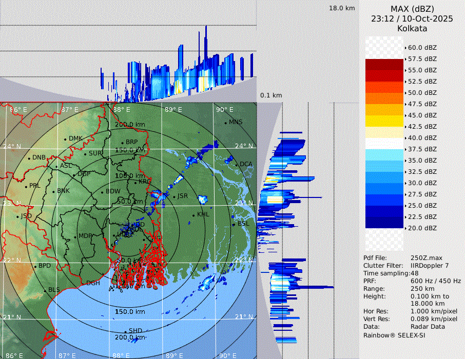Image resolution: width=465 pixels, height=359 pixels.
Task: Click the 18.0 km height label
Action: [x=342, y=8]
